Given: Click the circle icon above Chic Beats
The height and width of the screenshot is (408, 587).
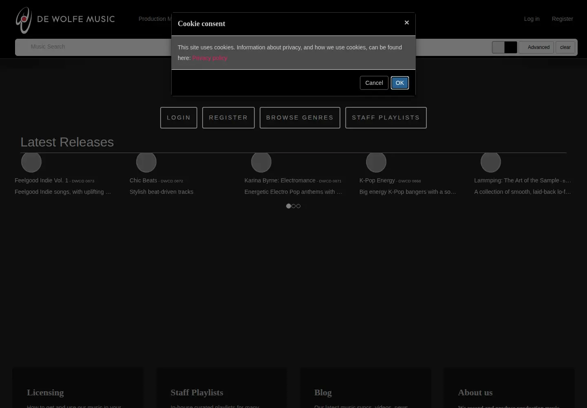Looking at the screenshot, I should tap(146, 162).
